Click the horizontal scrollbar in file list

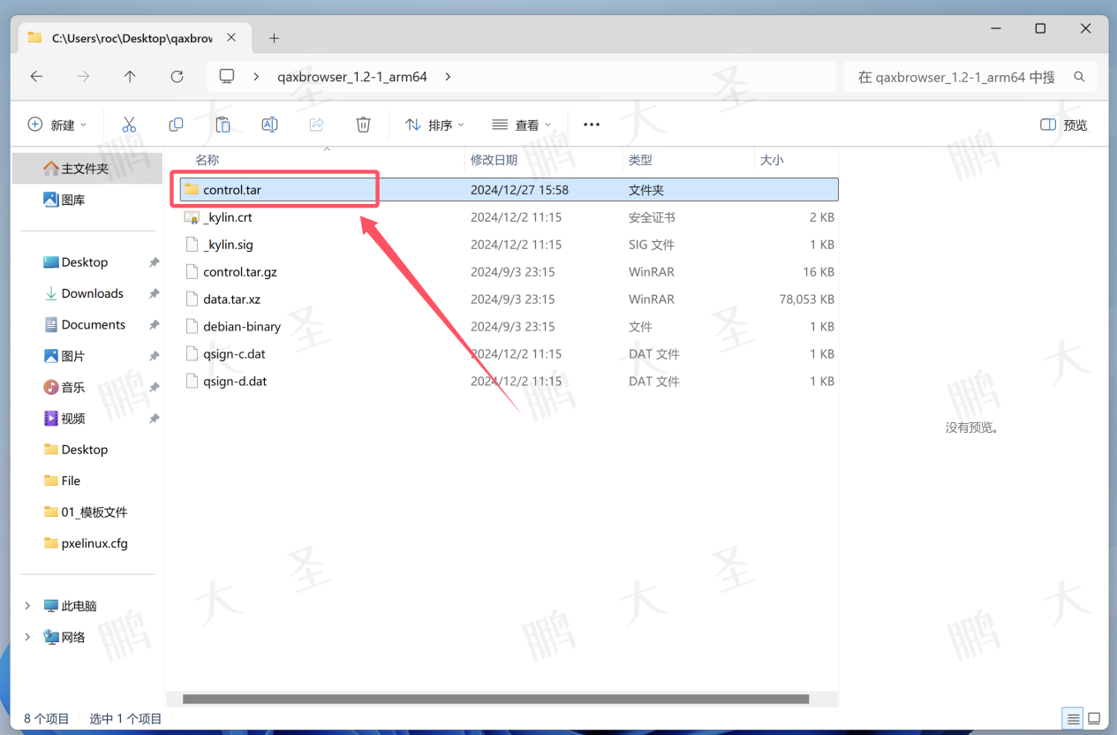tap(494, 699)
